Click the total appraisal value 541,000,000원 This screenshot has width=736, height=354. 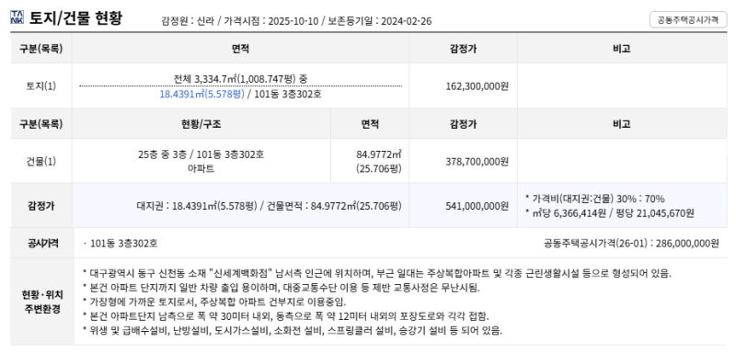(x=477, y=205)
